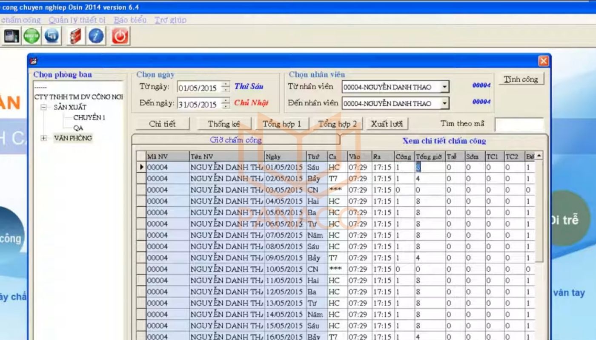Screen dimensions: 596x340
Task: Click the Ngày column header
Action: [285, 157]
